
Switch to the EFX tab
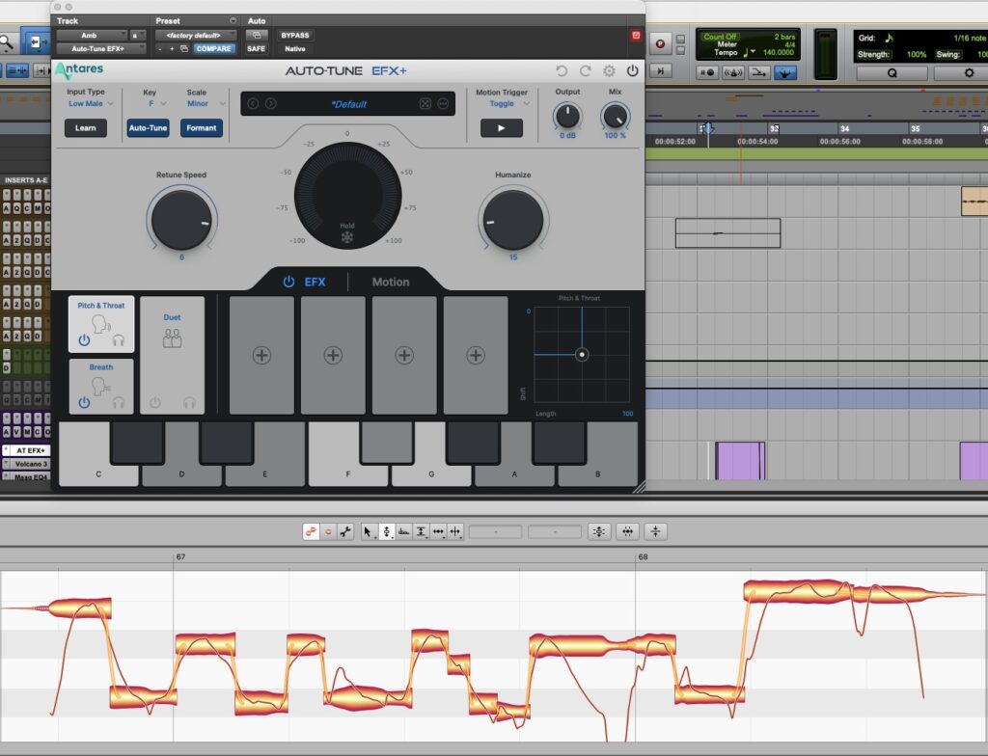pyautogui.click(x=316, y=282)
